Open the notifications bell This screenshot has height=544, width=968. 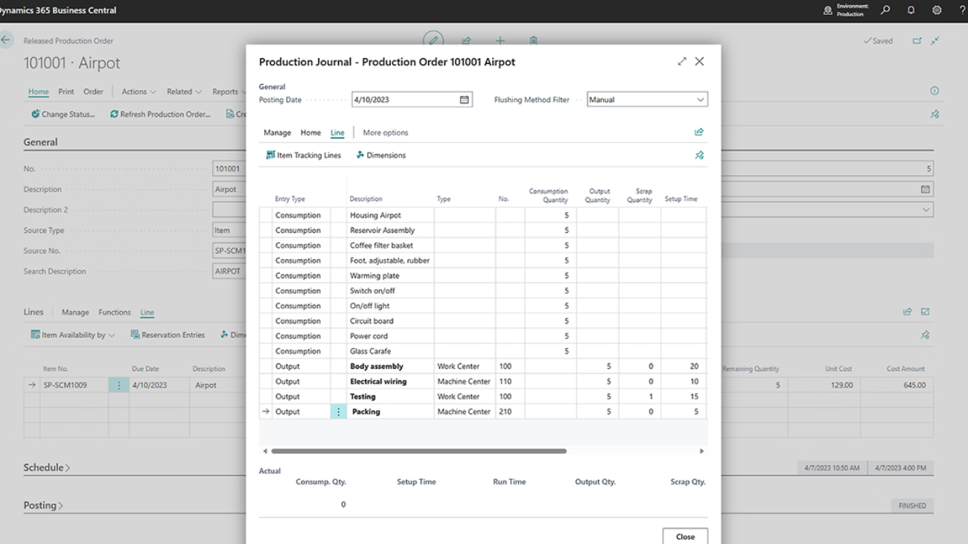[x=911, y=10]
